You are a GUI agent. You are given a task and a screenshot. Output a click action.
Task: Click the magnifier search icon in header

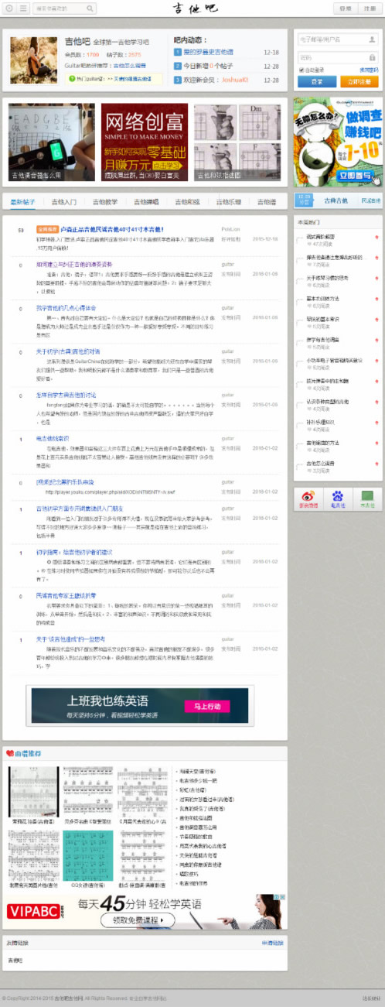pyautogui.click(x=91, y=9)
